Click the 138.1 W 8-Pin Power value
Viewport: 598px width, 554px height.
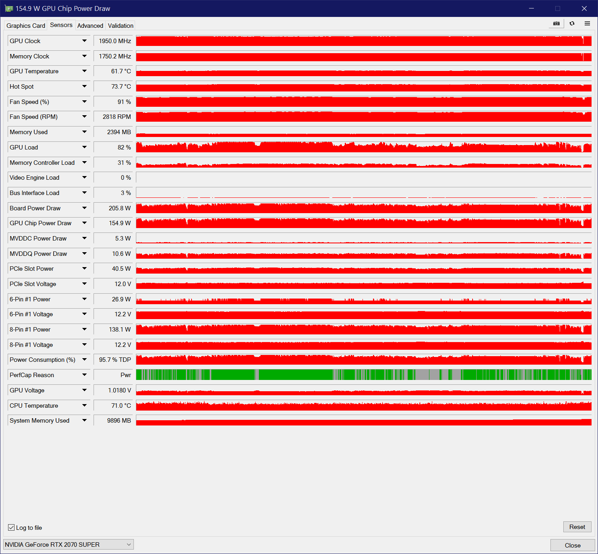pos(113,330)
